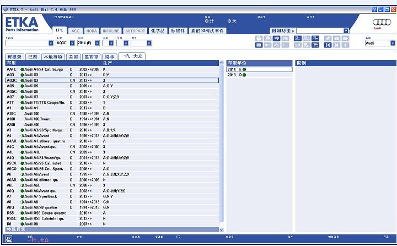Select the 墨西哥 market tab
This screenshot has width=397, height=246.
pos(92,57)
